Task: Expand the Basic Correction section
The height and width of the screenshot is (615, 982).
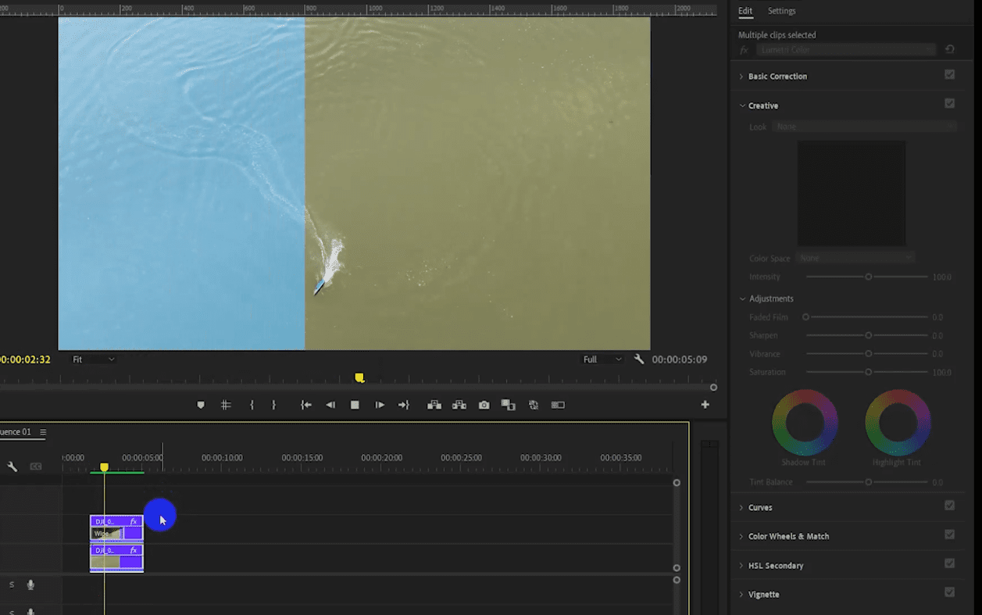Action: click(x=742, y=77)
